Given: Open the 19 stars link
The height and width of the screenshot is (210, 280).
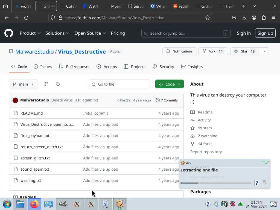Looking at the screenshot, I should coord(205,128).
